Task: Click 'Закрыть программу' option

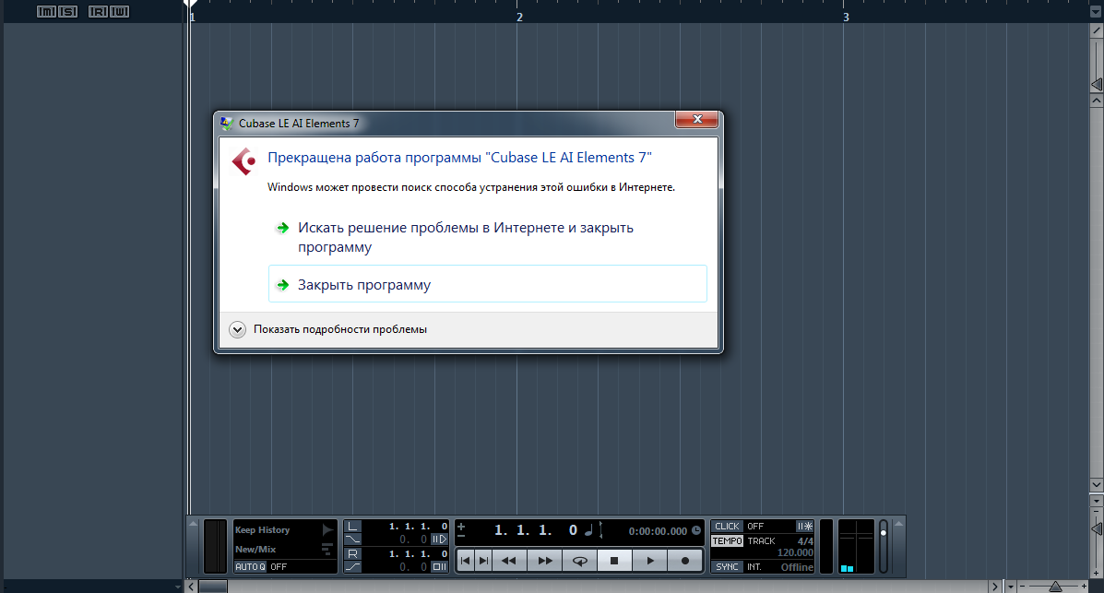Action: (487, 284)
